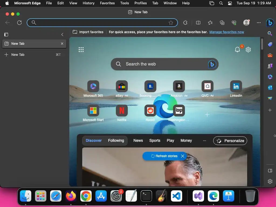Open Collections toolbar icon
276x207 pixels.
[x=222, y=23]
